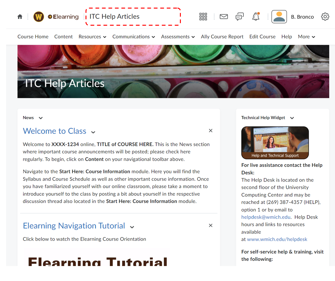Viewport: 335px width, 281px height.
Task: Follow the www.wmich.edu/helpdesk link
Action: coord(277,239)
